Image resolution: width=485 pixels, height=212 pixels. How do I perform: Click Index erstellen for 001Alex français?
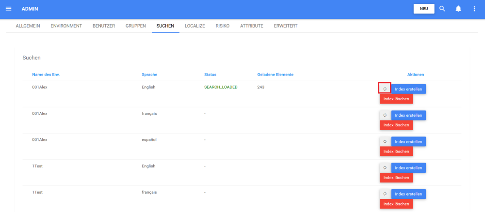click(x=408, y=115)
